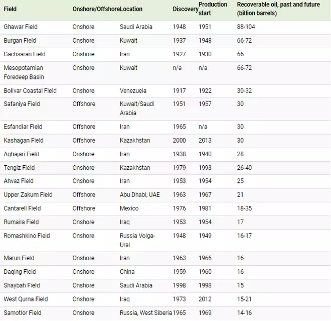The width and height of the screenshot is (331, 321).
Task: Click the 88-104 recoverable oil value
Action: 246,27
